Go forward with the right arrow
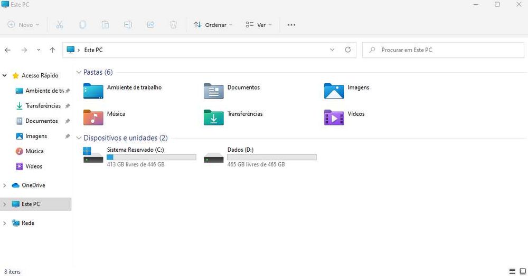This screenshot has height=276, width=528. [x=24, y=50]
